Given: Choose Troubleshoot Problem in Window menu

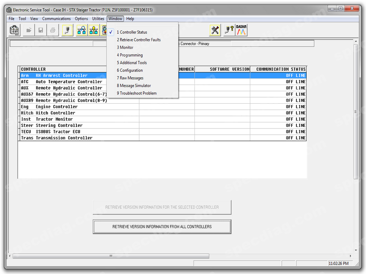Looking at the screenshot, I should point(138,94).
